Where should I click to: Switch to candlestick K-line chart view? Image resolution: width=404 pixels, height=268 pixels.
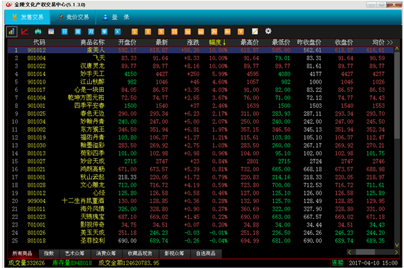point(38,32)
